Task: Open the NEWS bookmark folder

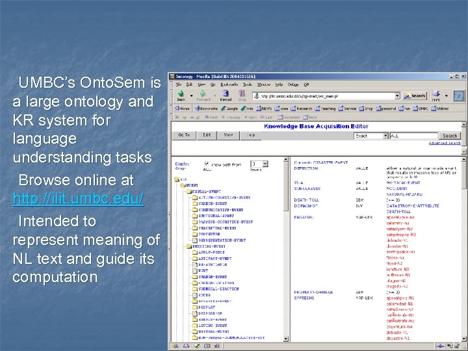Action: (264, 109)
